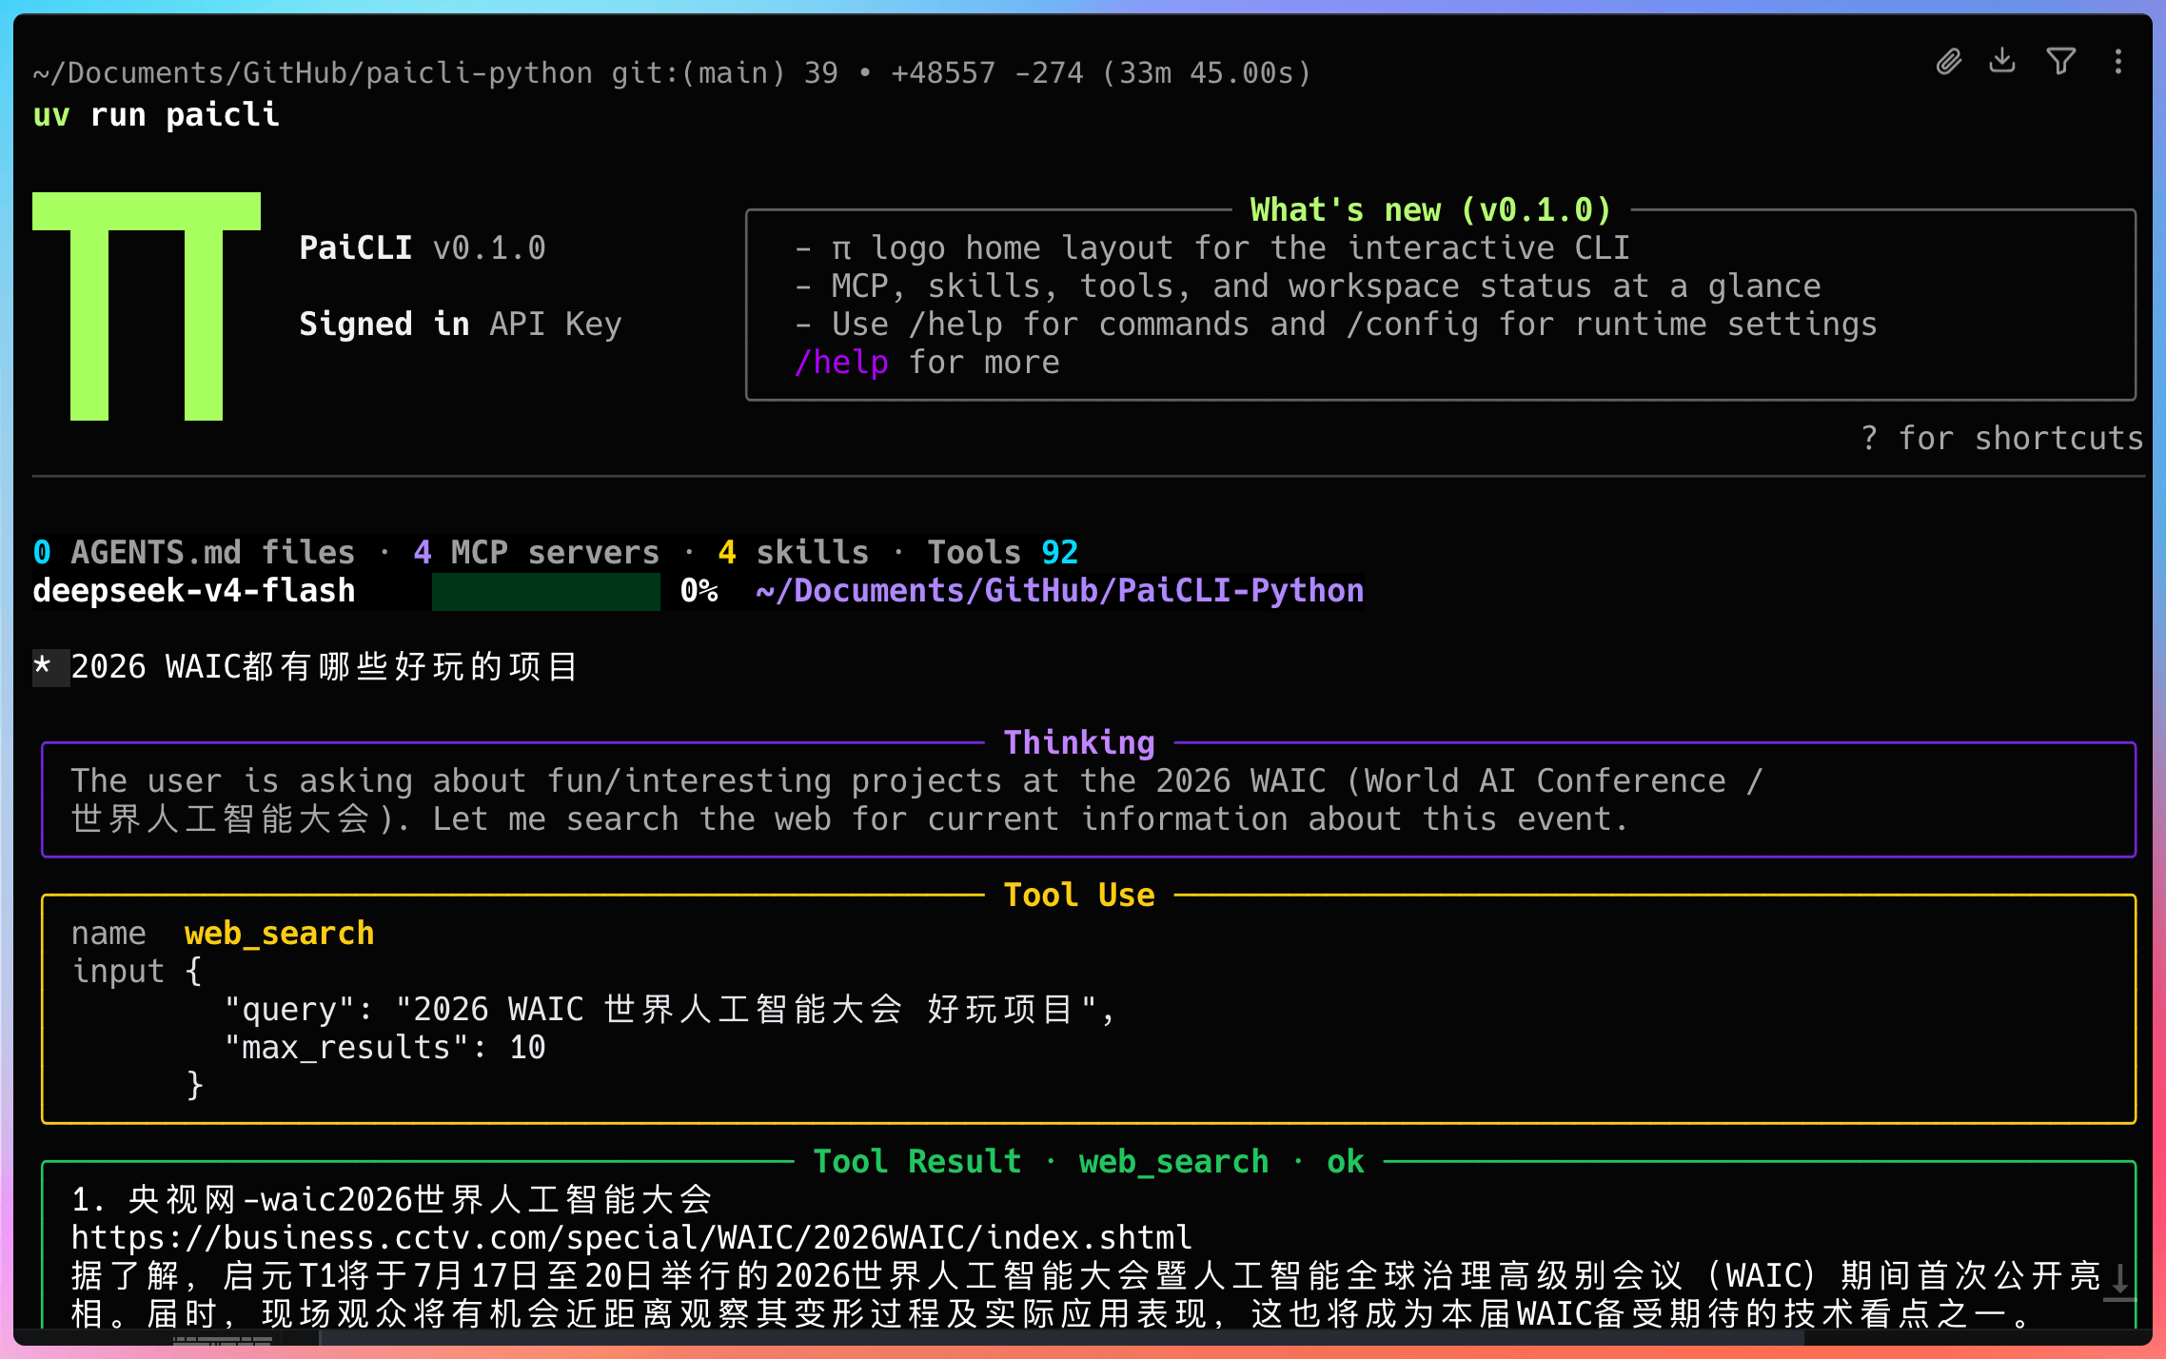
Task: Click the paperclip attach icon
Action: point(1948,62)
